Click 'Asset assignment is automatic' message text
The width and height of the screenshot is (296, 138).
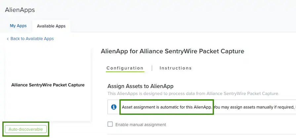[167, 107]
